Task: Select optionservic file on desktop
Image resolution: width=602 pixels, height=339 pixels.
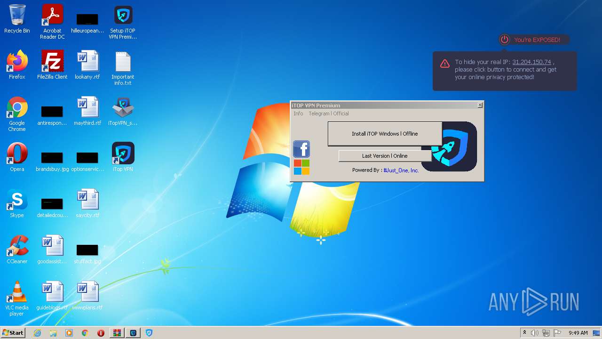Action: pos(87,161)
